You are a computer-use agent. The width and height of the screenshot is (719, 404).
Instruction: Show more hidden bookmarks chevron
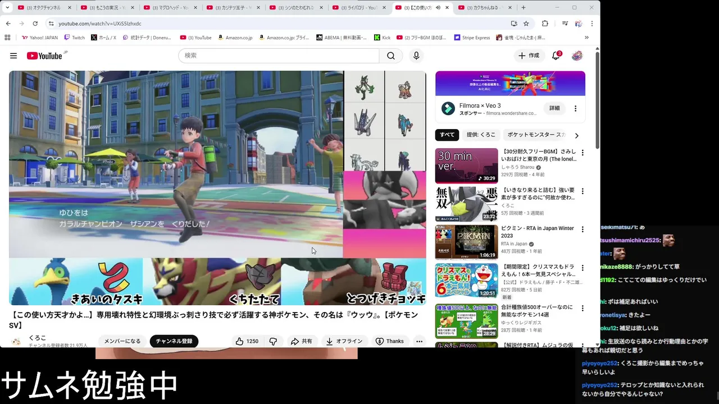(586, 38)
